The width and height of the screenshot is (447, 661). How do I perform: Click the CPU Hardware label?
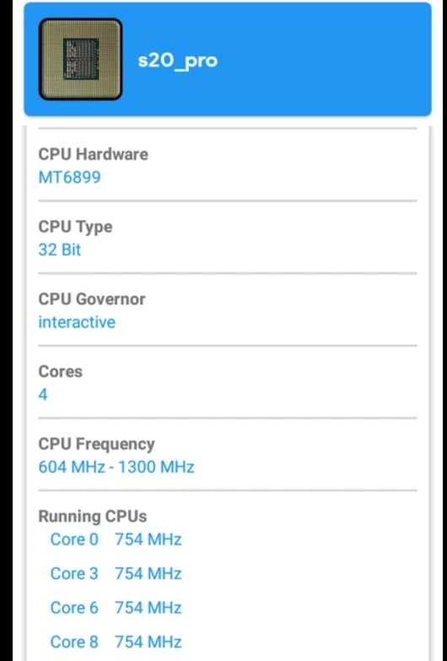(x=93, y=154)
